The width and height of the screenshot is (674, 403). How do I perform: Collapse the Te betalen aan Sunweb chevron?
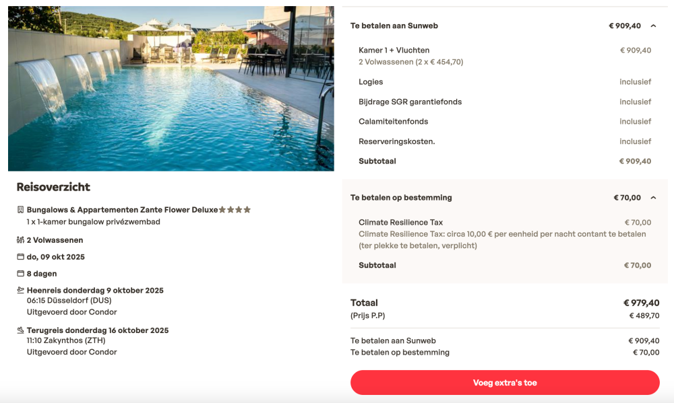coord(653,26)
